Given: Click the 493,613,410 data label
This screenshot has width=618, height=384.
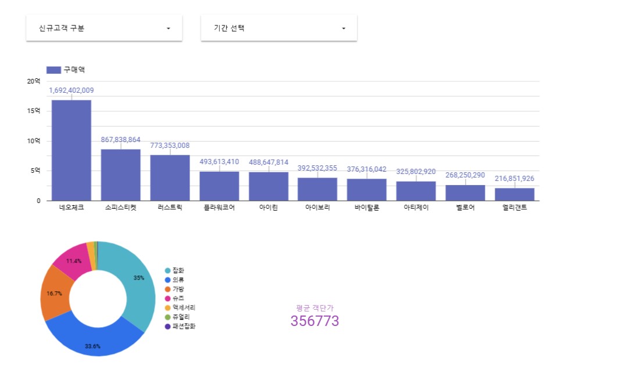Looking at the screenshot, I should coord(219,162).
